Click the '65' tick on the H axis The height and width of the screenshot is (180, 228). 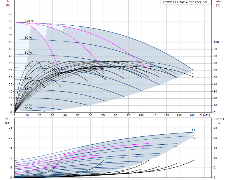11,21
